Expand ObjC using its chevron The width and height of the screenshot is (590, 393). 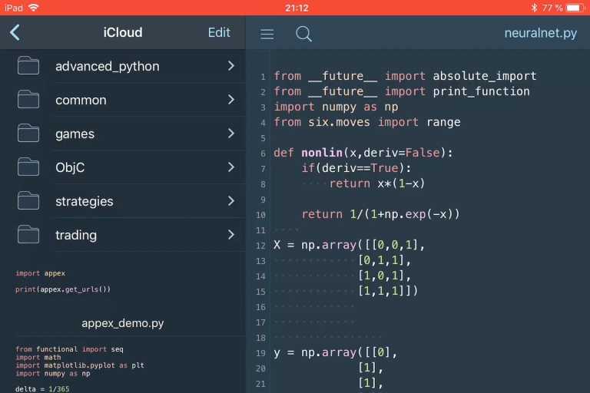coord(231,167)
